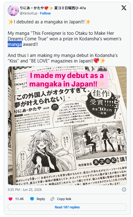The image size is (133, 217).
Task: Click the pink debut caption overlay
Action: (67, 80)
